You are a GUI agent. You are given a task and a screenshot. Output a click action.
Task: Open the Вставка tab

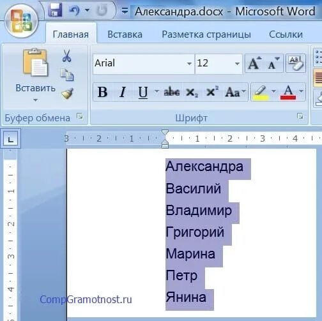pos(125,34)
